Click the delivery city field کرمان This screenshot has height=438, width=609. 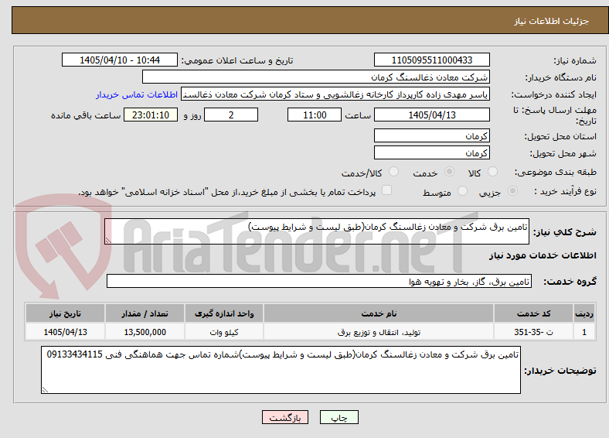(432, 153)
